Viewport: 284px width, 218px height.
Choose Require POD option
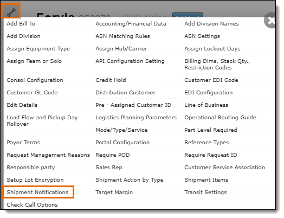click(113, 155)
